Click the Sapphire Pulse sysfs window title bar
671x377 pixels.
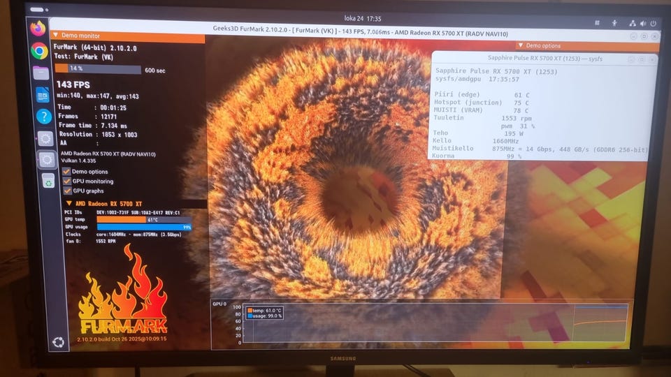click(x=544, y=59)
